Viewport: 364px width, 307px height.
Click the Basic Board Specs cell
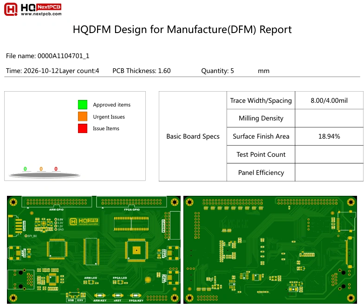coord(193,136)
